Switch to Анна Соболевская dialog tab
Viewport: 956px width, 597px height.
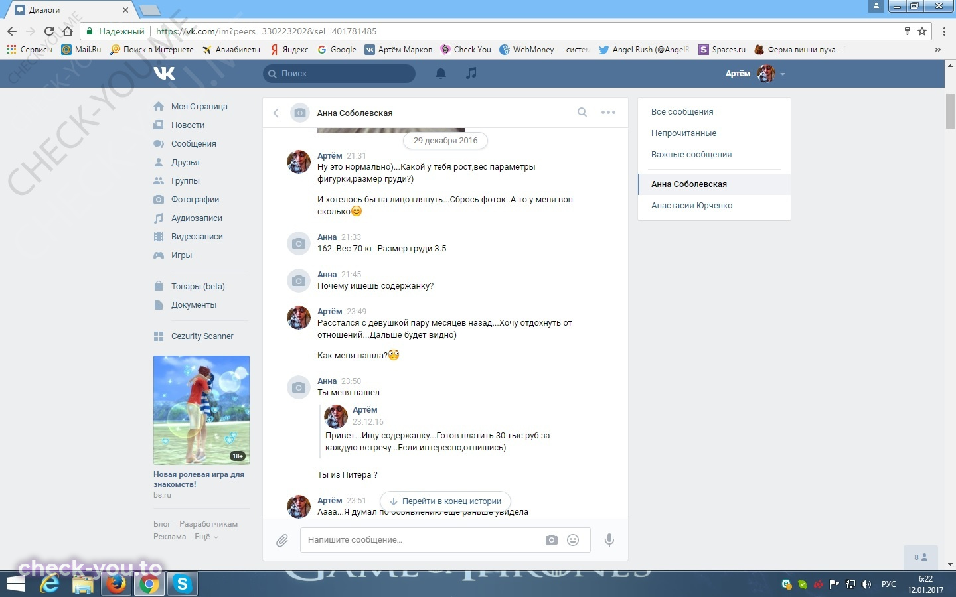714,184
